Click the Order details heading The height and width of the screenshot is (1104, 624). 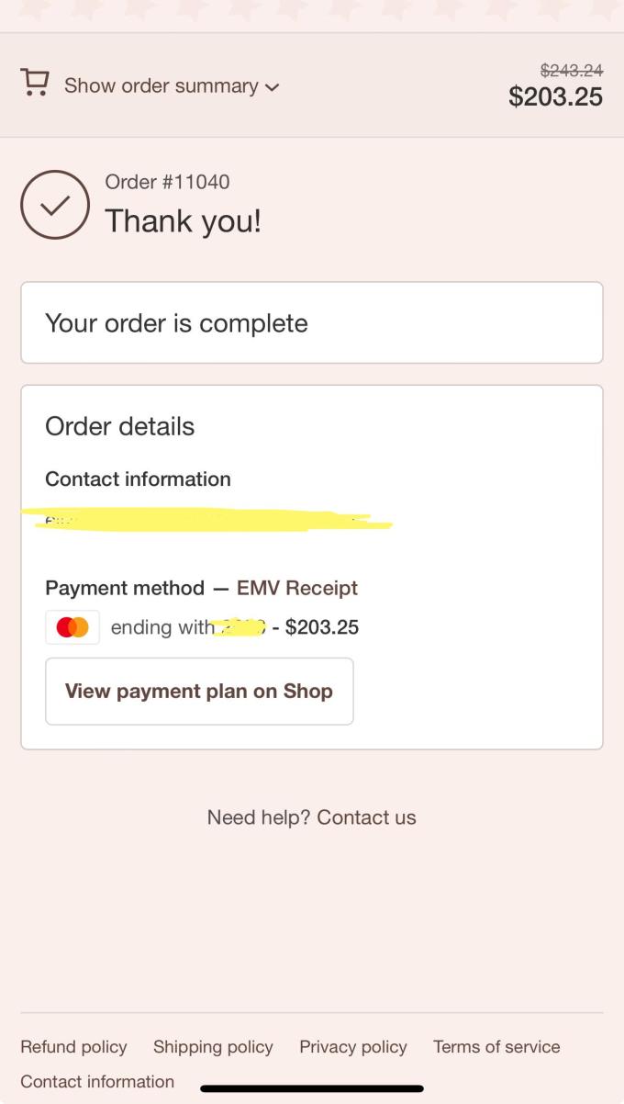click(x=120, y=426)
